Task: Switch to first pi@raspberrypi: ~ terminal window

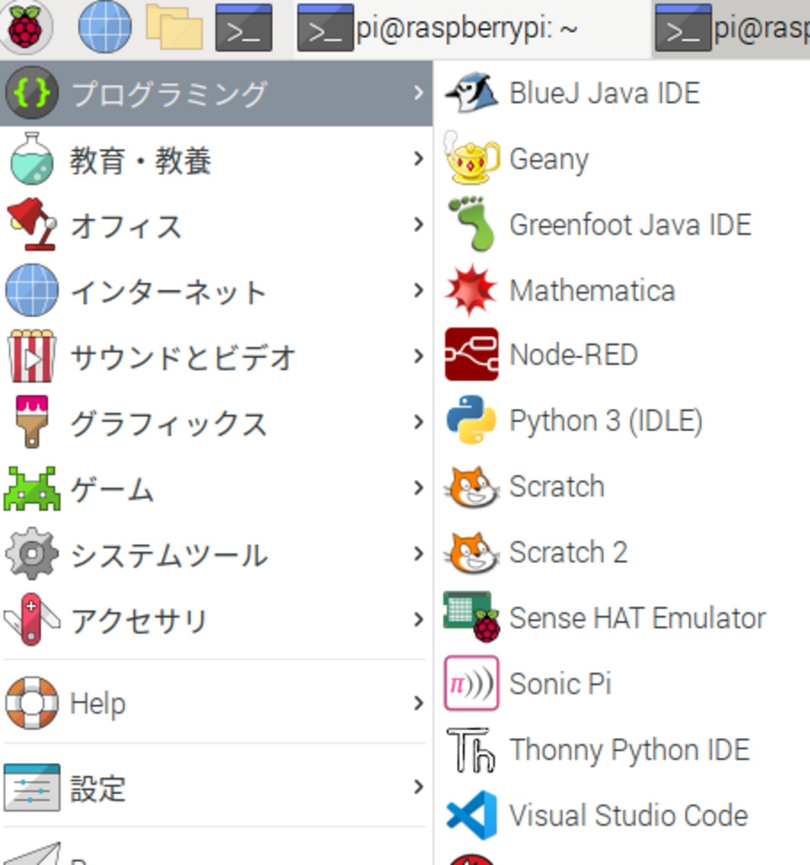Action: coord(472,29)
